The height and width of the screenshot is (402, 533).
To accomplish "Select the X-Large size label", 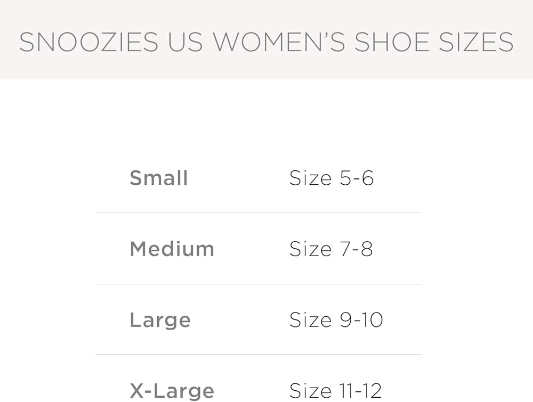I will (172, 391).
